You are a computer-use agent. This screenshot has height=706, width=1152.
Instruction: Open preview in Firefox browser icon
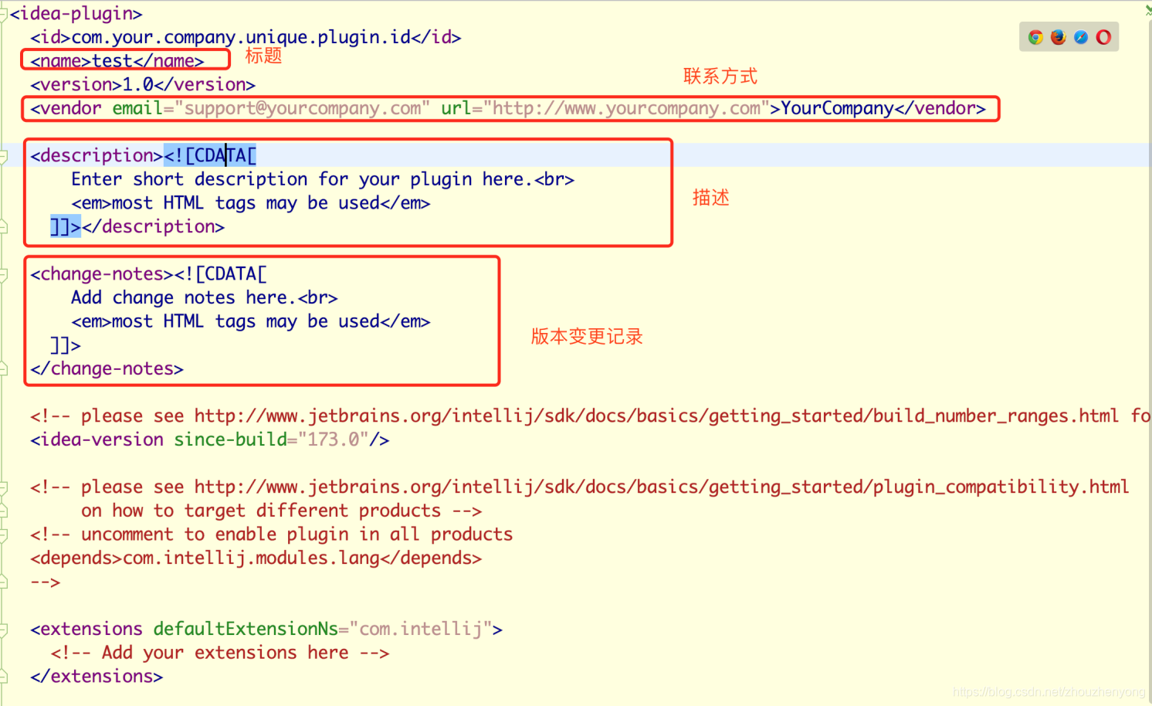pyautogui.click(x=1058, y=37)
